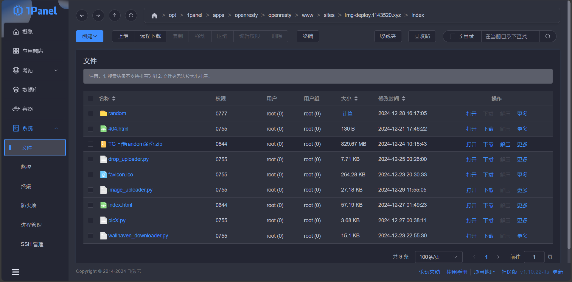Open 更多 menu for wallhaven_downloader.py

(x=522, y=236)
